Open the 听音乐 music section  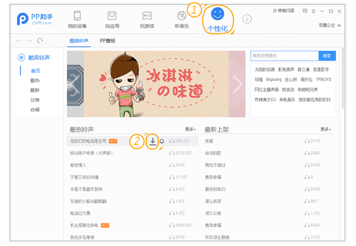click(x=182, y=20)
